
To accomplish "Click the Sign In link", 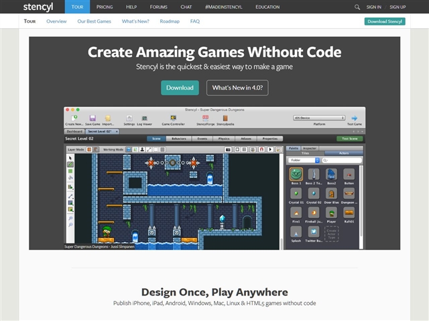I will pyautogui.click(x=374, y=7).
